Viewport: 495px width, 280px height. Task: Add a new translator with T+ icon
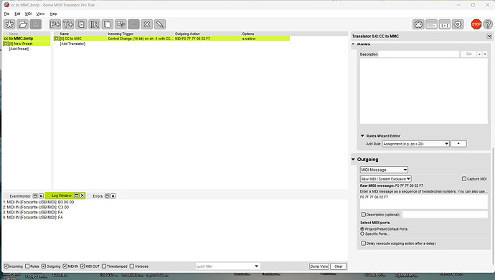pyautogui.click(x=68, y=24)
